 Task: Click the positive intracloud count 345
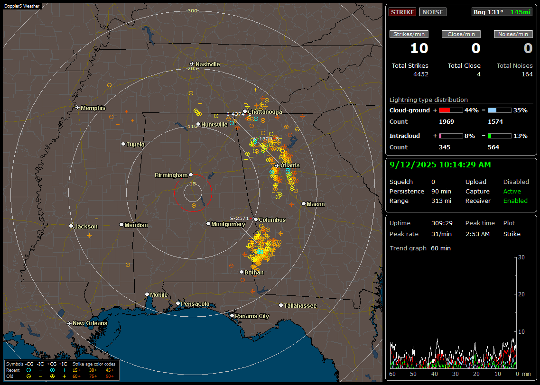[444, 147]
